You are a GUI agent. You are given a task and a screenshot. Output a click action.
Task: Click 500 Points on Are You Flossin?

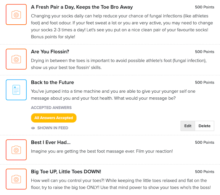coord(204,52)
